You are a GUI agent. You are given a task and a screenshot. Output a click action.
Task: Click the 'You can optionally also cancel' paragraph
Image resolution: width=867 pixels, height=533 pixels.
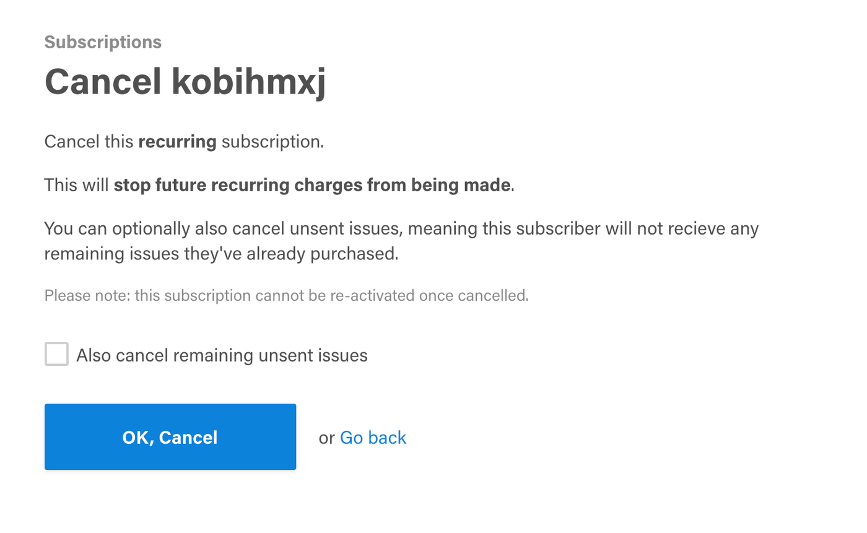tap(401, 241)
